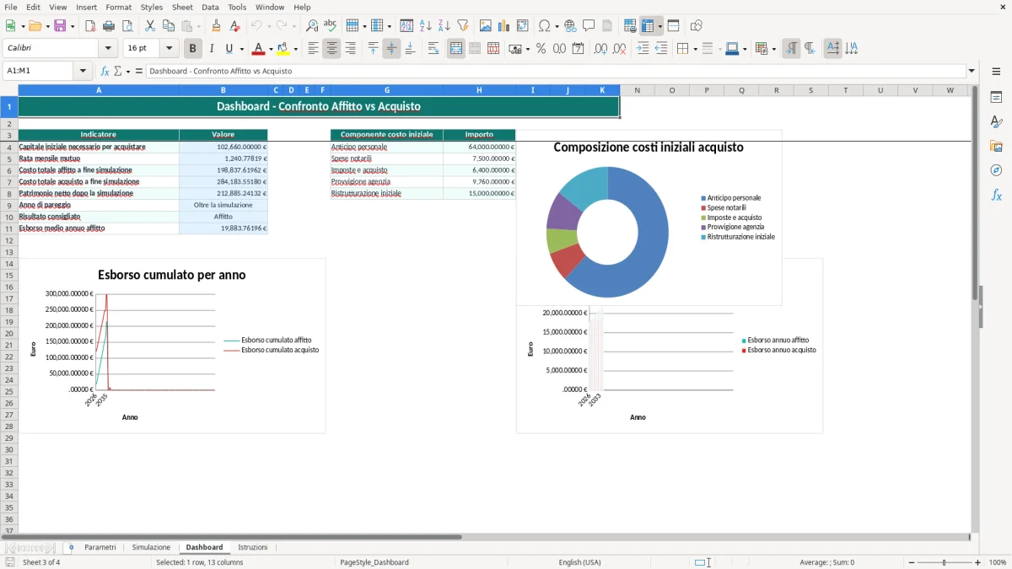Toggle Italic formatting
The width and height of the screenshot is (1012, 569).
212,49
